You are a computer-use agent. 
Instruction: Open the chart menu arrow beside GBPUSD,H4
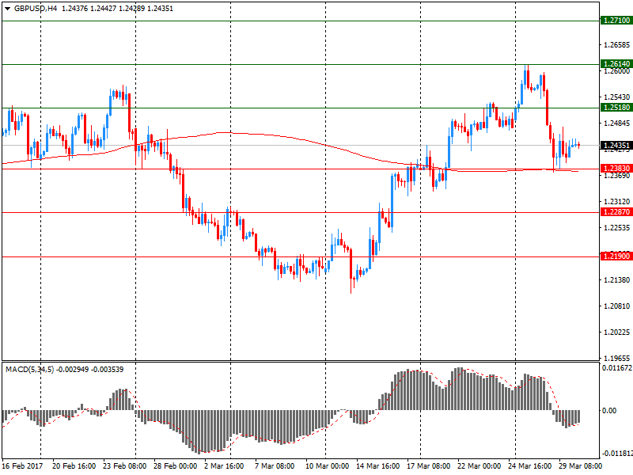7,9
